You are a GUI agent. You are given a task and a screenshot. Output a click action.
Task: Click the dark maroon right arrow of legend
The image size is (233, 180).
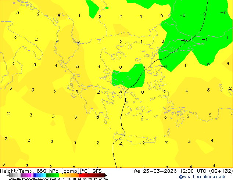tap(106, 176)
